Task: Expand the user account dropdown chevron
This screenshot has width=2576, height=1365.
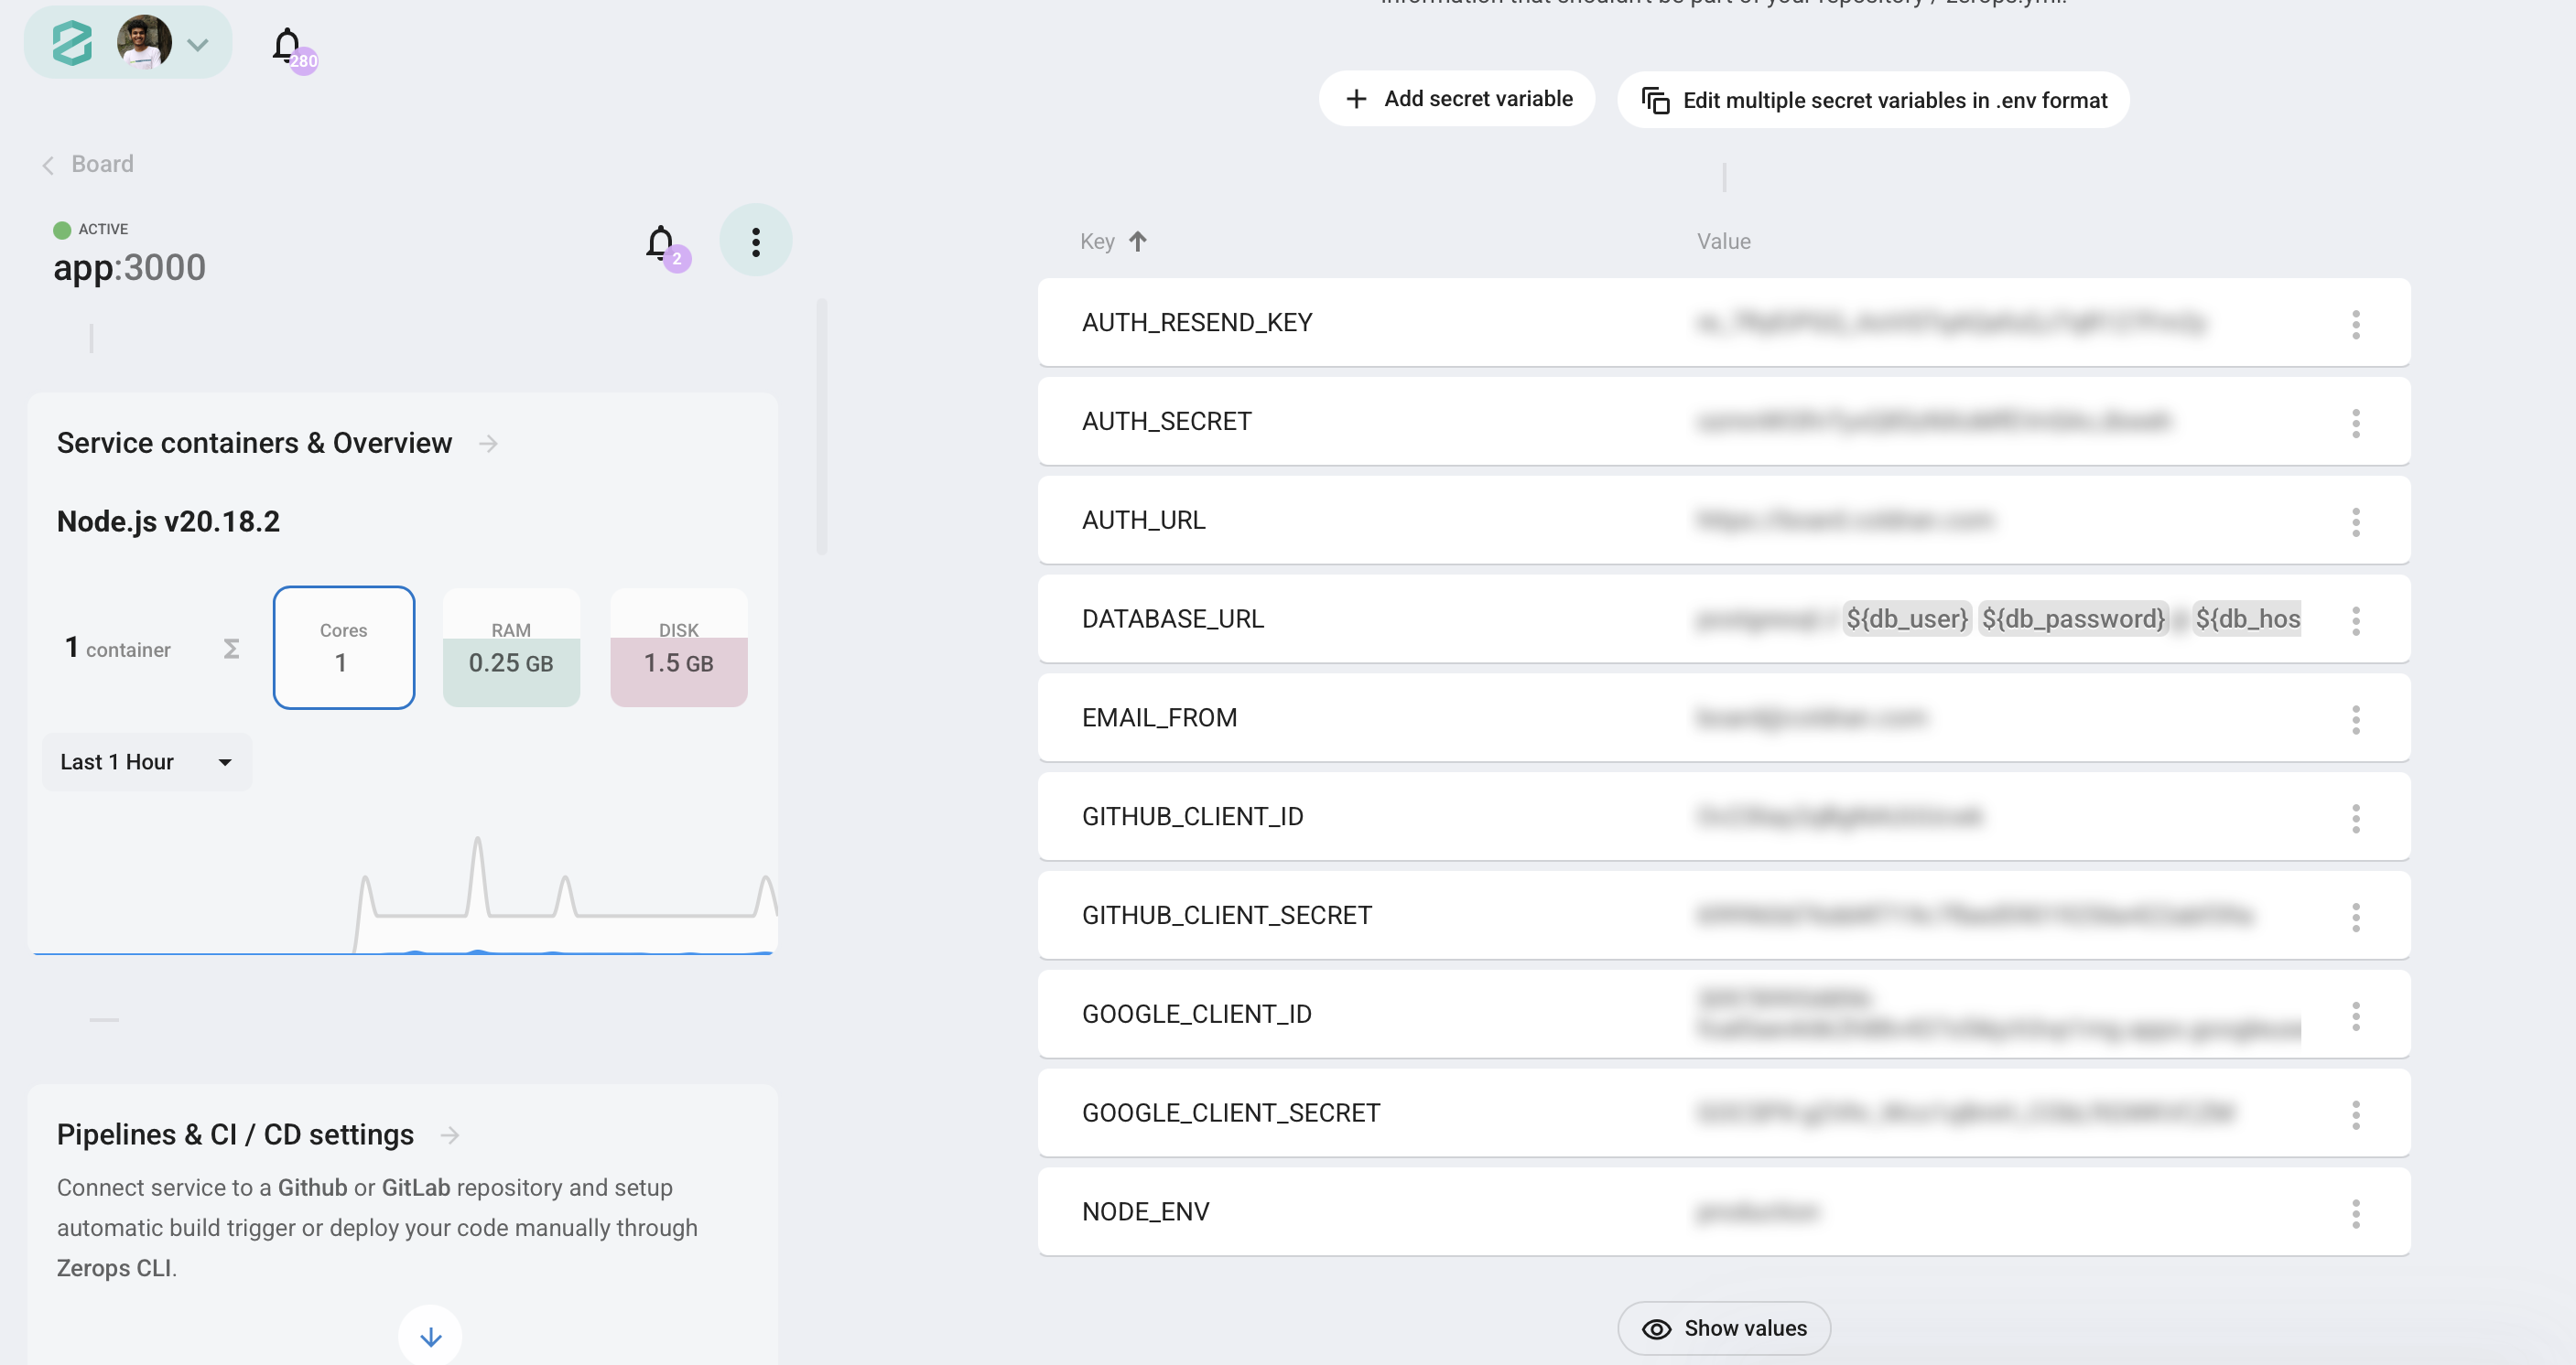Action: [198, 45]
